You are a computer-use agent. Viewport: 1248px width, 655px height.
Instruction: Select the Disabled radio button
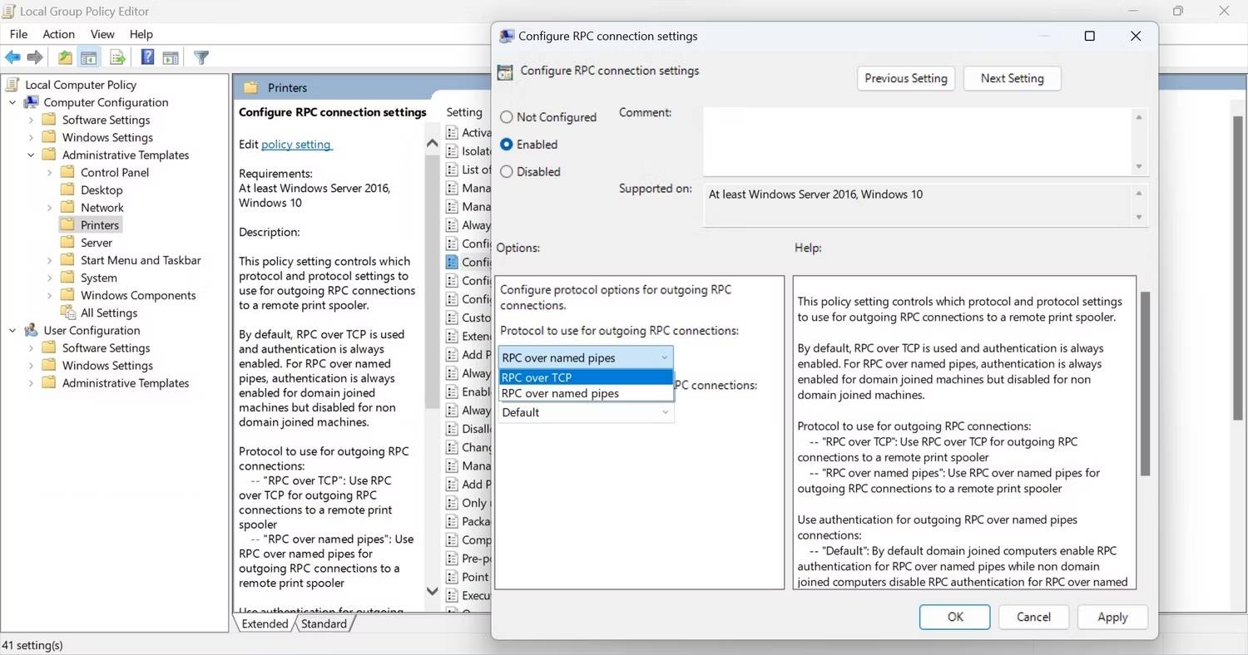(506, 172)
